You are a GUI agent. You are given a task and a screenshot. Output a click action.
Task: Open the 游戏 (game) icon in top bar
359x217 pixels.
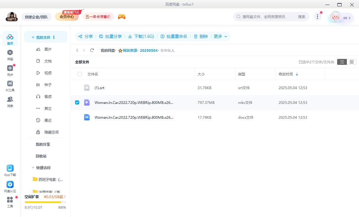tap(122, 17)
